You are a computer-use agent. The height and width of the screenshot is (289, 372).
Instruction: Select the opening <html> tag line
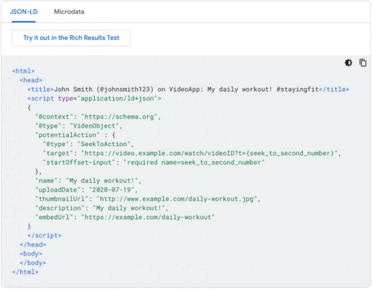pos(24,71)
